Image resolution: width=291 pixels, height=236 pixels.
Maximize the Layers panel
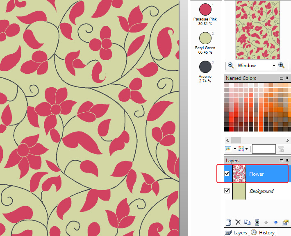click(282, 161)
